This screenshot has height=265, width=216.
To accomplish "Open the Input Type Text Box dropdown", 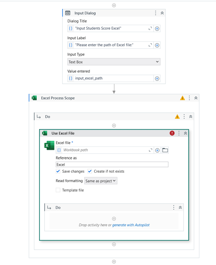I will (114, 62).
